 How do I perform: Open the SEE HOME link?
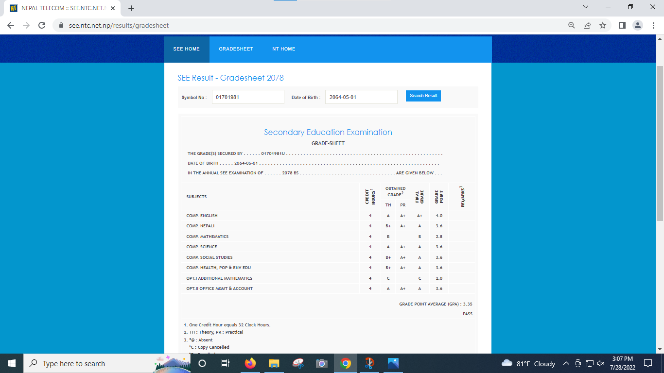[186, 49]
